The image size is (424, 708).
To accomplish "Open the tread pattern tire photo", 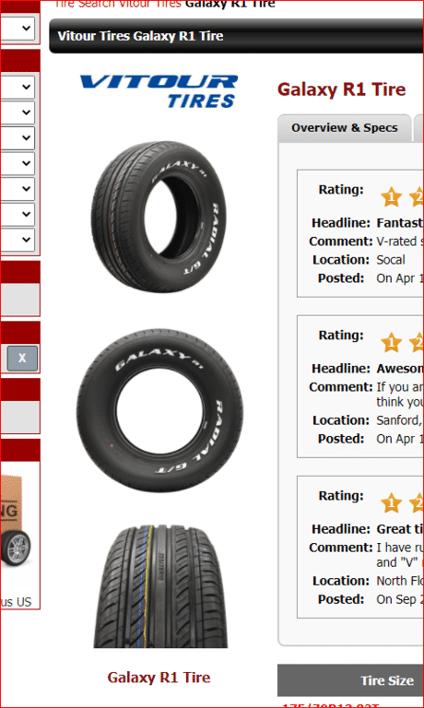I will coord(160,586).
